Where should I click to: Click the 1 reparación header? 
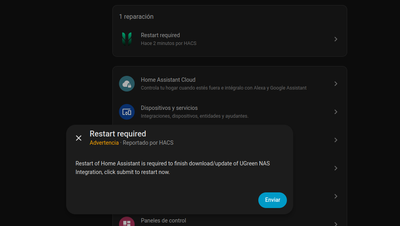click(x=136, y=17)
